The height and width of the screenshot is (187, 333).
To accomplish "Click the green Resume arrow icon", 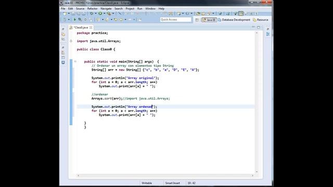I will (x=75, y=20).
